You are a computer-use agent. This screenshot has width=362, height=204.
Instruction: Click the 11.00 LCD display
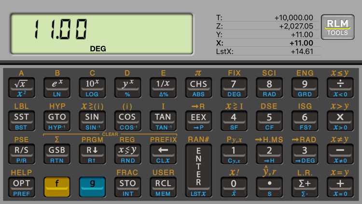click(x=101, y=34)
